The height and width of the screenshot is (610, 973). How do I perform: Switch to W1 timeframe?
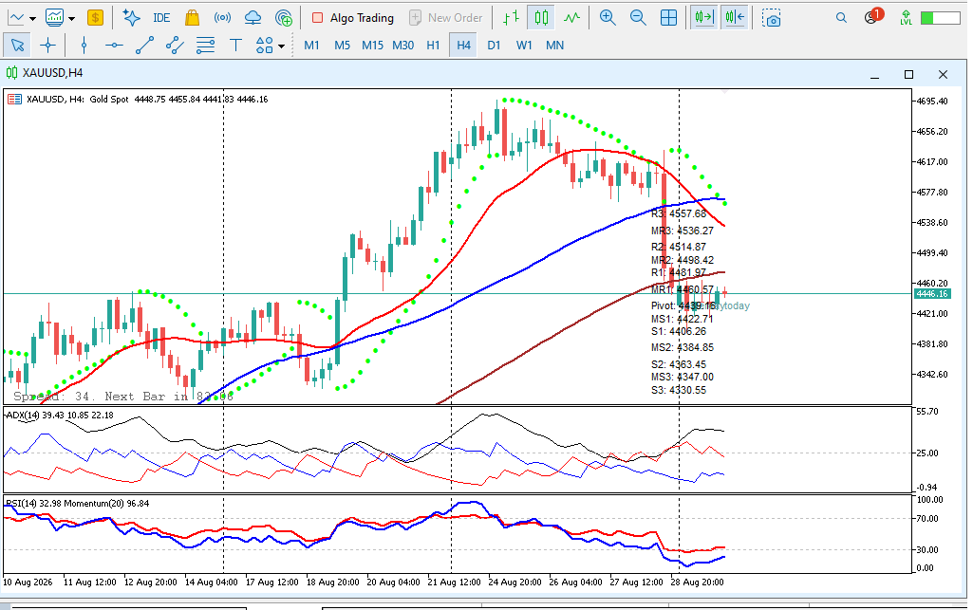tap(524, 46)
